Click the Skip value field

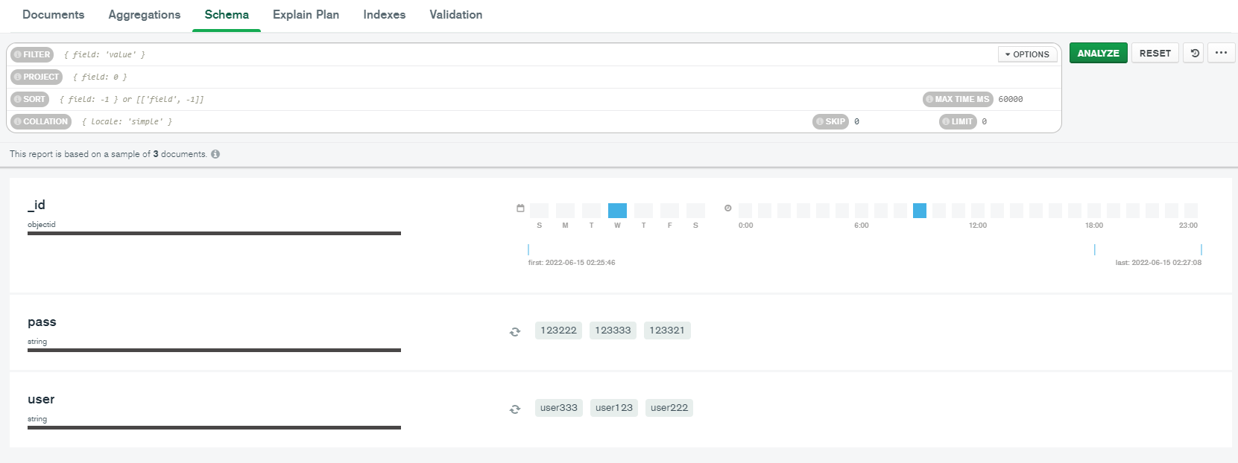[x=891, y=121]
